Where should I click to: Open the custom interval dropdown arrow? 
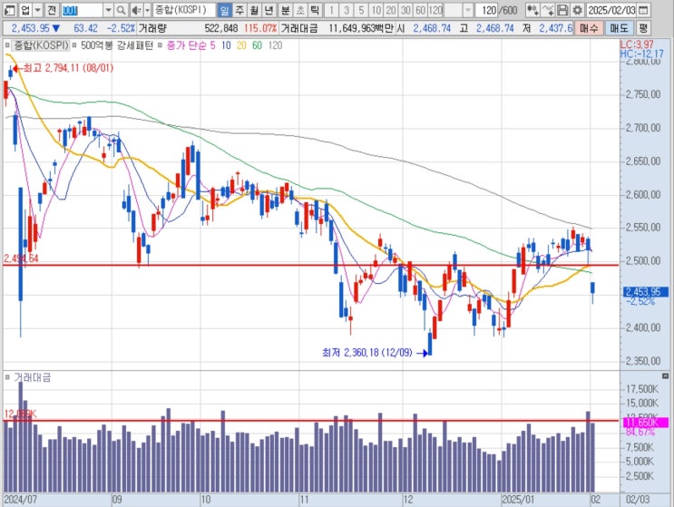click(468, 9)
